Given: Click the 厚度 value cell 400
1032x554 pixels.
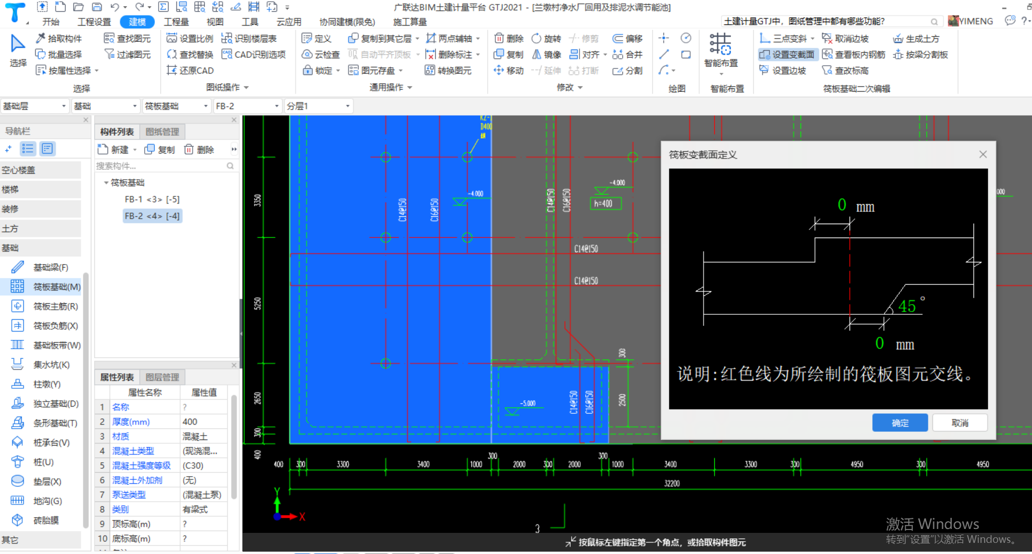Looking at the screenshot, I should [204, 422].
